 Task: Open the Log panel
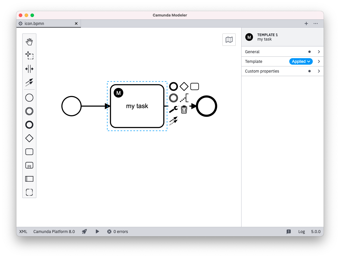pyautogui.click(x=302, y=232)
